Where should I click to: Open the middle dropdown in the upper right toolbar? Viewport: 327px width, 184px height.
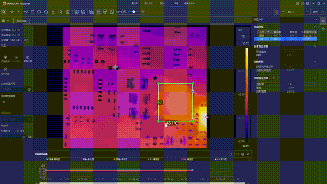(298, 12)
